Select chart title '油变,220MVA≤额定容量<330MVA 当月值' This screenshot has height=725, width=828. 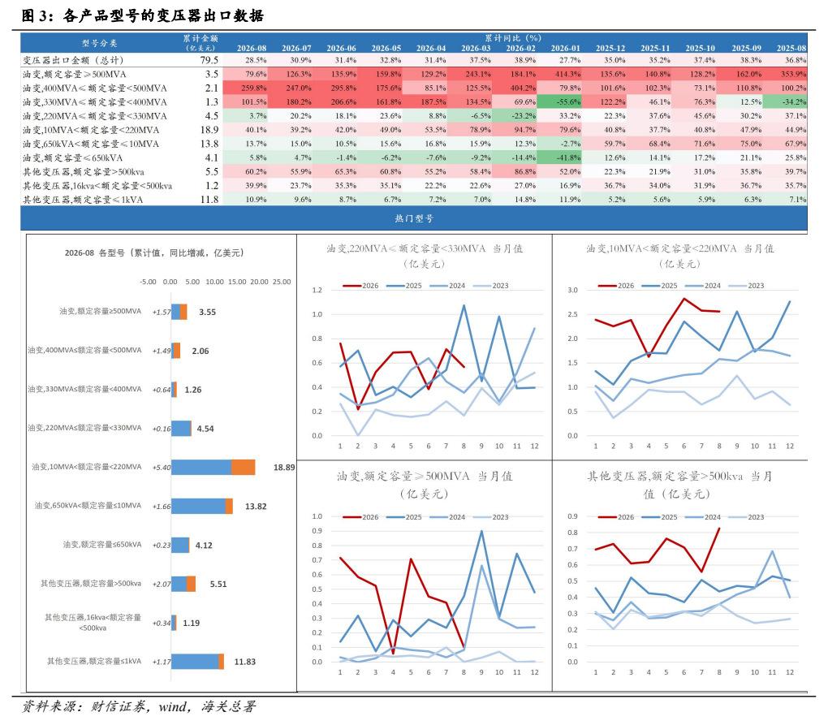[x=425, y=256]
